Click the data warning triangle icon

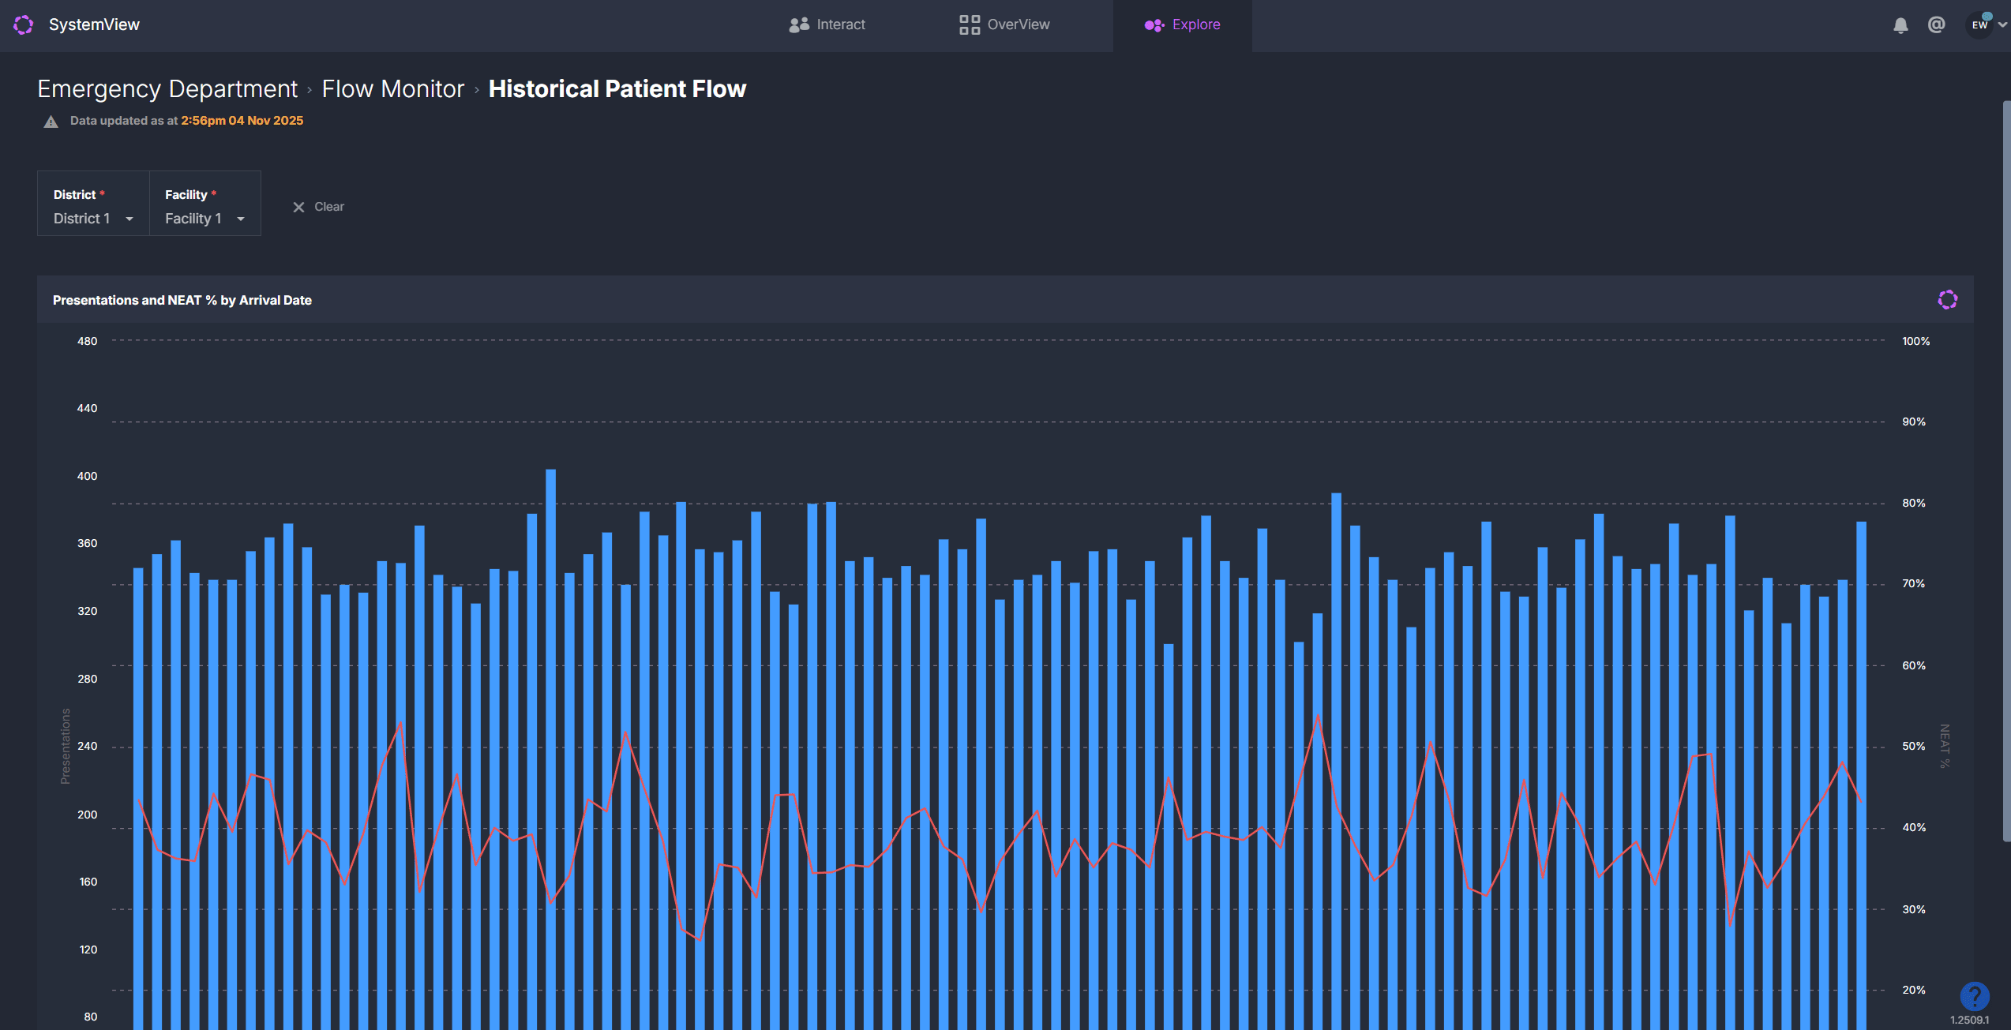[51, 122]
